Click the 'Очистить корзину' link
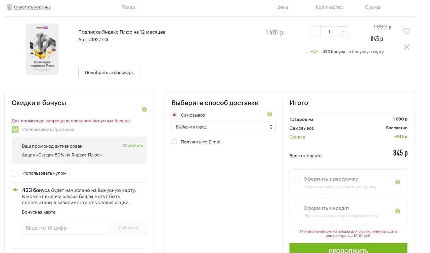Viewport: 430px width, 253px height. tap(32, 7)
